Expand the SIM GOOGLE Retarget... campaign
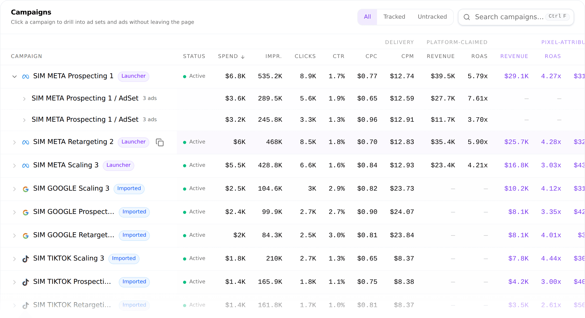 pyautogui.click(x=15, y=235)
